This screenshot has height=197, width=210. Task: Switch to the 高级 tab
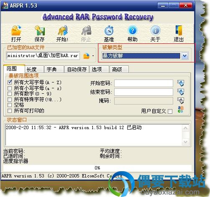pyautogui.click(x=119, y=69)
